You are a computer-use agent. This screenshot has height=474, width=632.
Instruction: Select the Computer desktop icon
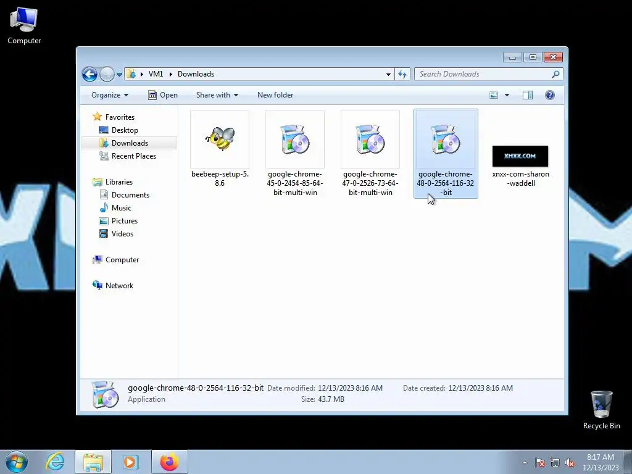pos(24,25)
